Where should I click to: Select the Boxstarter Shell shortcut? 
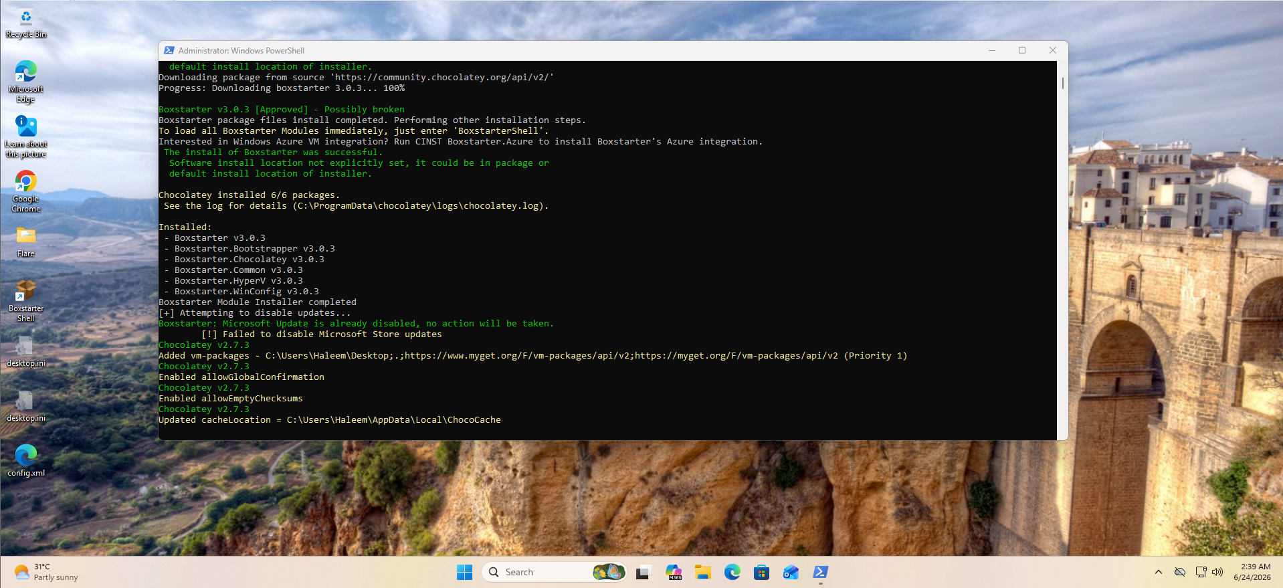tap(26, 301)
